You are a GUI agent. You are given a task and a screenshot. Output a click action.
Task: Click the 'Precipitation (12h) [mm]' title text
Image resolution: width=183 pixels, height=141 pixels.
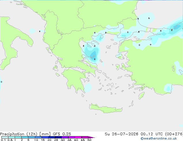pos(25,134)
